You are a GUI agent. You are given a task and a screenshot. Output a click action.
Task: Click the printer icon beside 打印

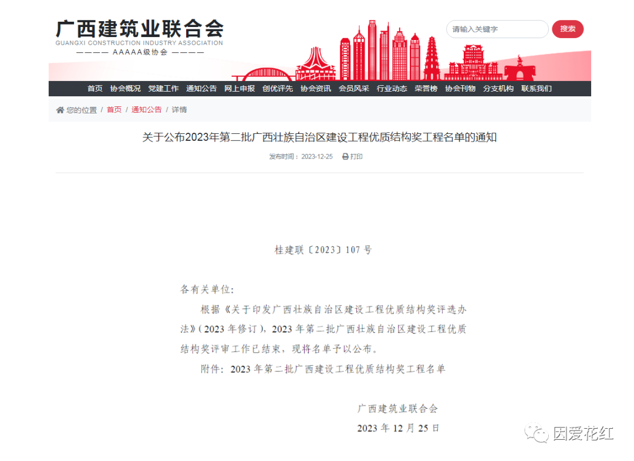(345, 157)
